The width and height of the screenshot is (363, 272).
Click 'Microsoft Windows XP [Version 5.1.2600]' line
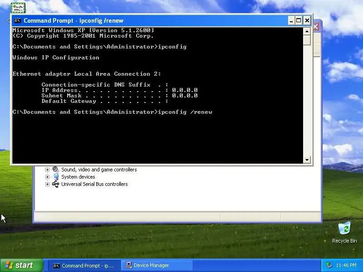[x=83, y=30]
